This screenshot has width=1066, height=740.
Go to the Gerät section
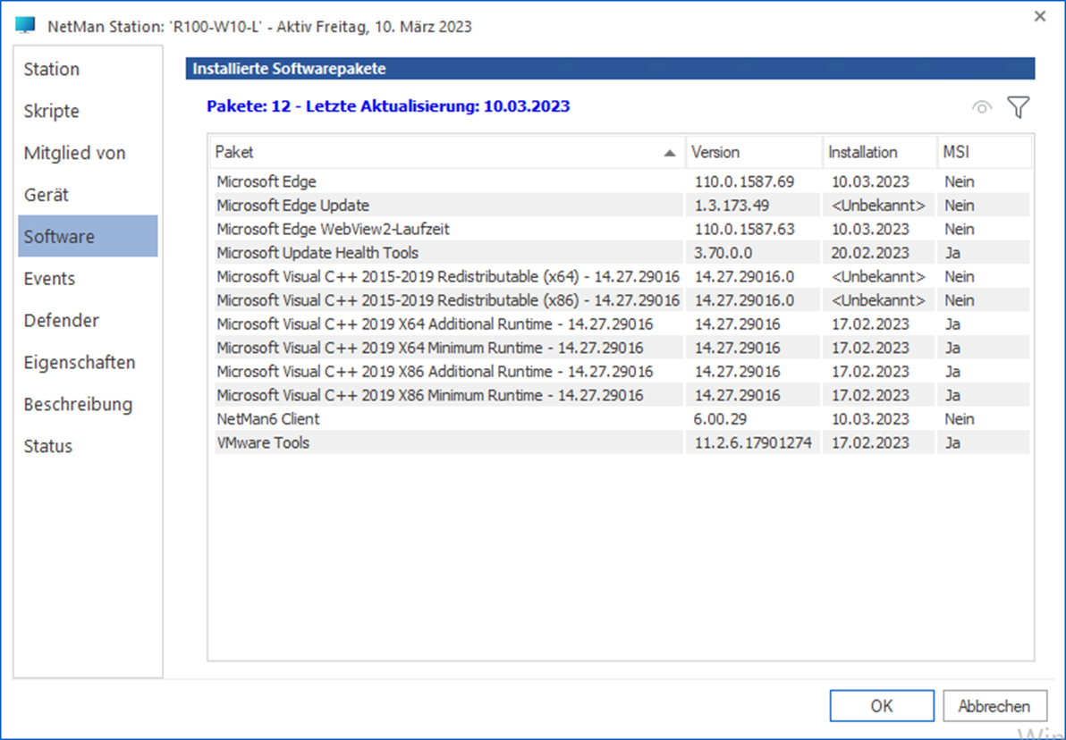point(47,195)
